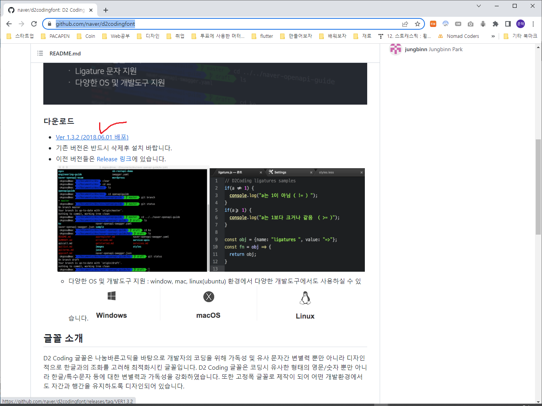Viewport: 542px width, 406px height.
Task: Open a new browser tab
Action: (x=106, y=10)
